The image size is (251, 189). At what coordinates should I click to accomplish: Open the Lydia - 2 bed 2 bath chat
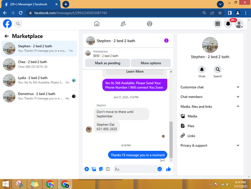click(x=39, y=80)
